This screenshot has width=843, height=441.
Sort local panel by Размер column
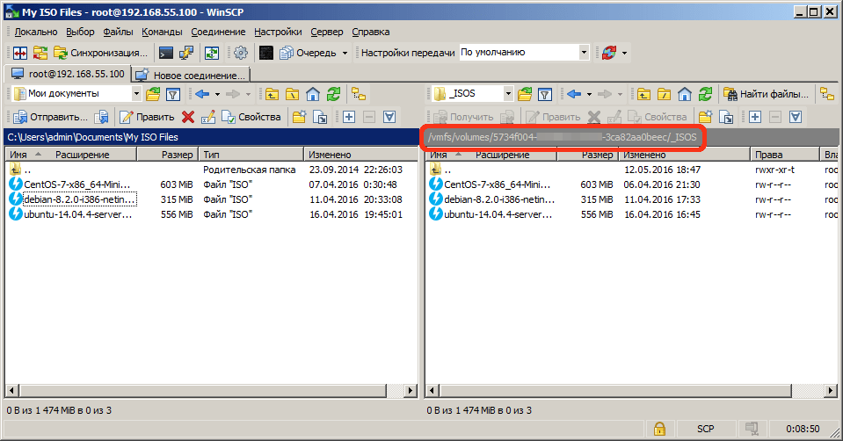(167, 155)
